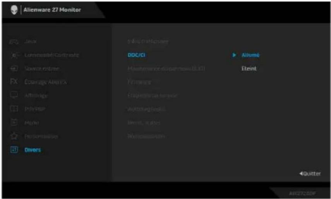Select the Menu settings icon
Image resolution: width=331 pixels, height=199 pixels.
(14, 123)
